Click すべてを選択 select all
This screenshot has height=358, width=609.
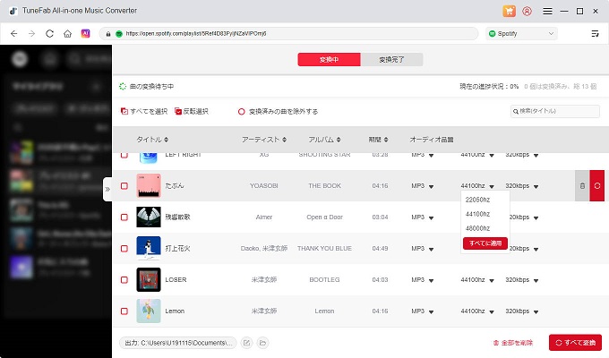[144, 112]
